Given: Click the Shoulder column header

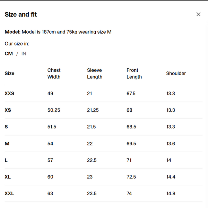Looking at the screenshot, I should (176, 73).
